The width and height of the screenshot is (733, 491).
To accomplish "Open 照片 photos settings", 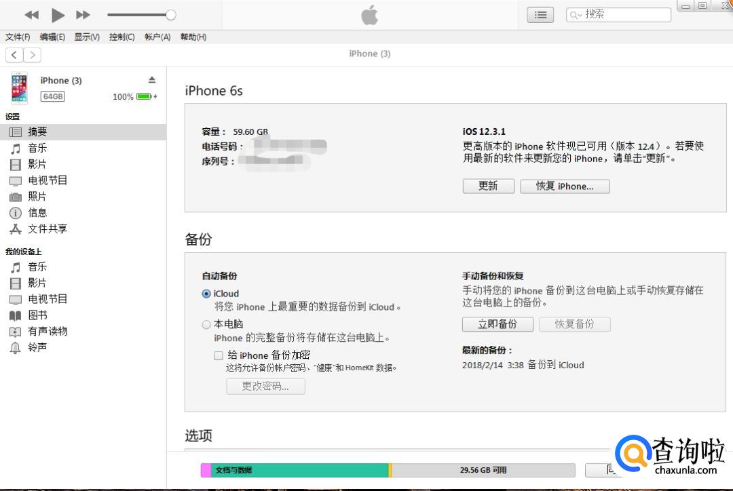I will point(83,197).
